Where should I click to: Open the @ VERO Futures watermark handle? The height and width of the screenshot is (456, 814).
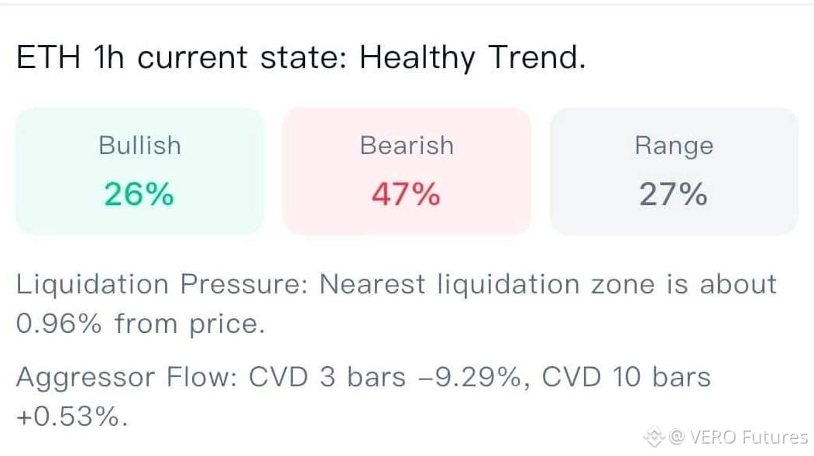(737, 437)
